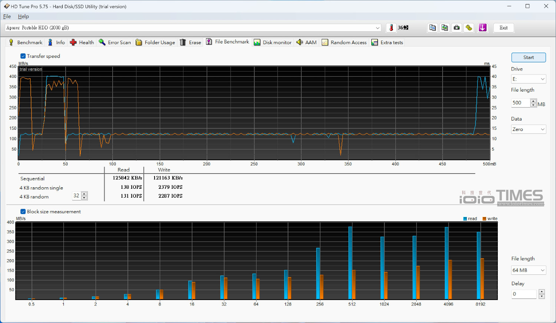This screenshot has height=323, width=556.
Task: Click the 36 degree temperature readout
Action: pos(403,28)
